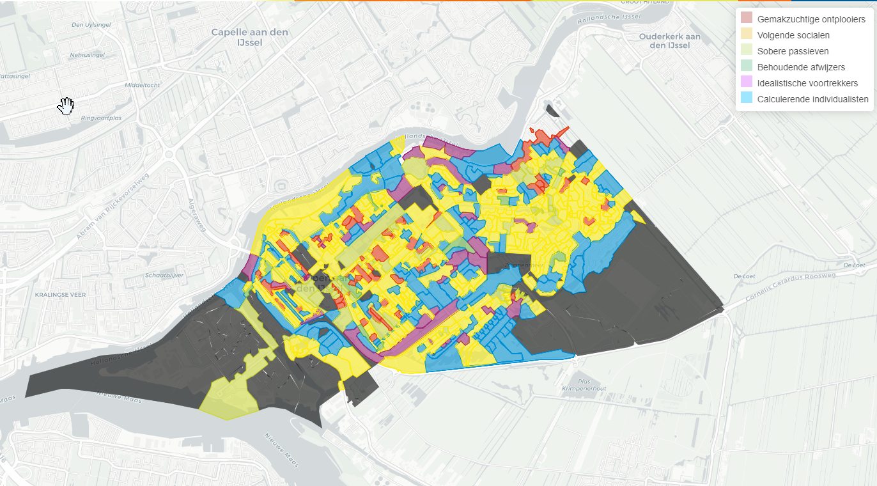
Task: Click the 'Abram van Rijckevorselweg' road label
Action: [113, 206]
